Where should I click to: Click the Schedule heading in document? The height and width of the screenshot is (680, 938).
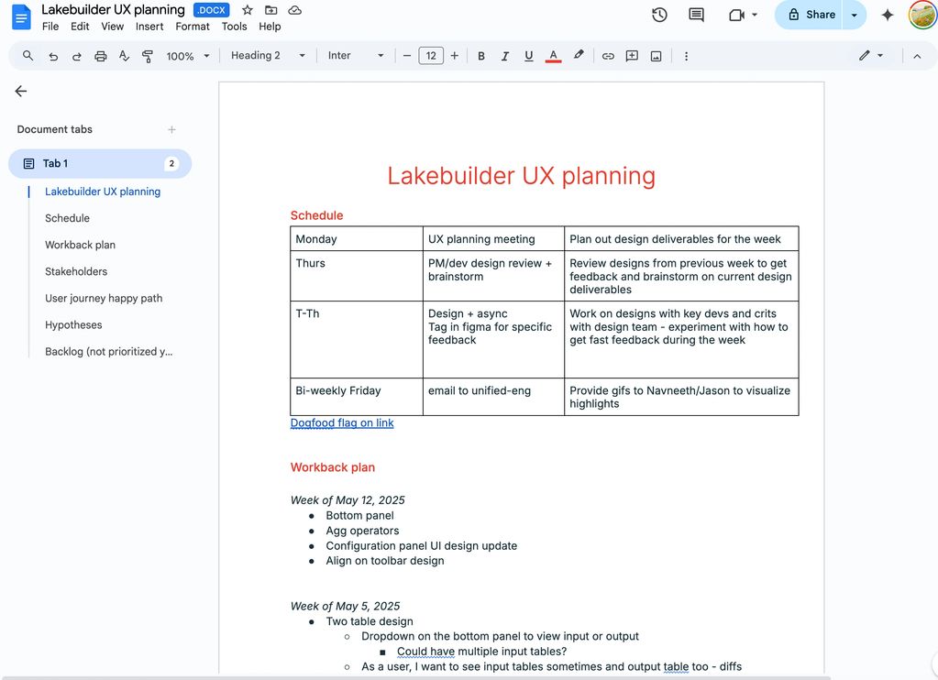tap(316, 215)
